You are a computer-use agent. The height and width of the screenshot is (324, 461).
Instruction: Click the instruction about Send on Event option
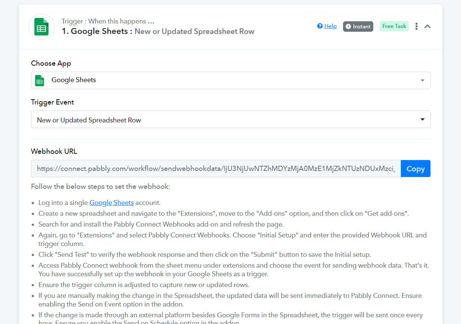click(230, 300)
